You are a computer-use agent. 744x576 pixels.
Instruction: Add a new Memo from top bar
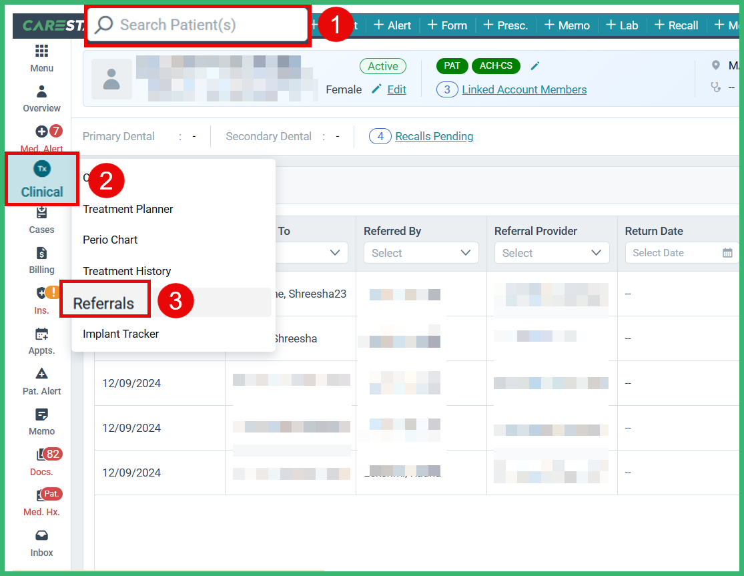(x=567, y=25)
